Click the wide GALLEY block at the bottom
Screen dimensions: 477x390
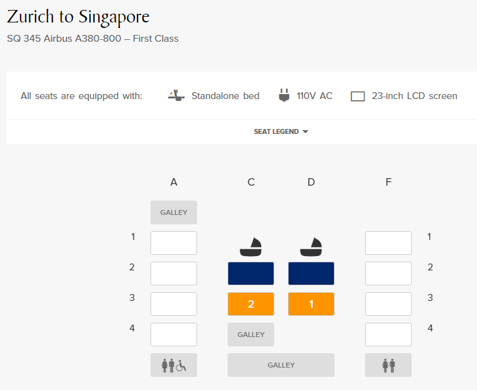tap(281, 365)
